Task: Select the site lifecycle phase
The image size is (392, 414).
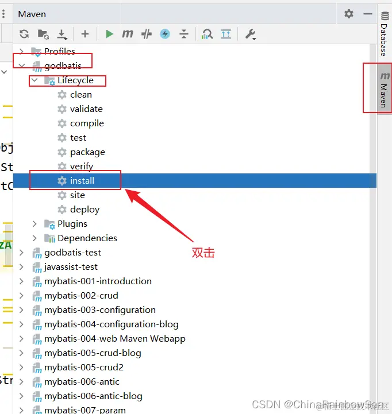Action: 78,195
